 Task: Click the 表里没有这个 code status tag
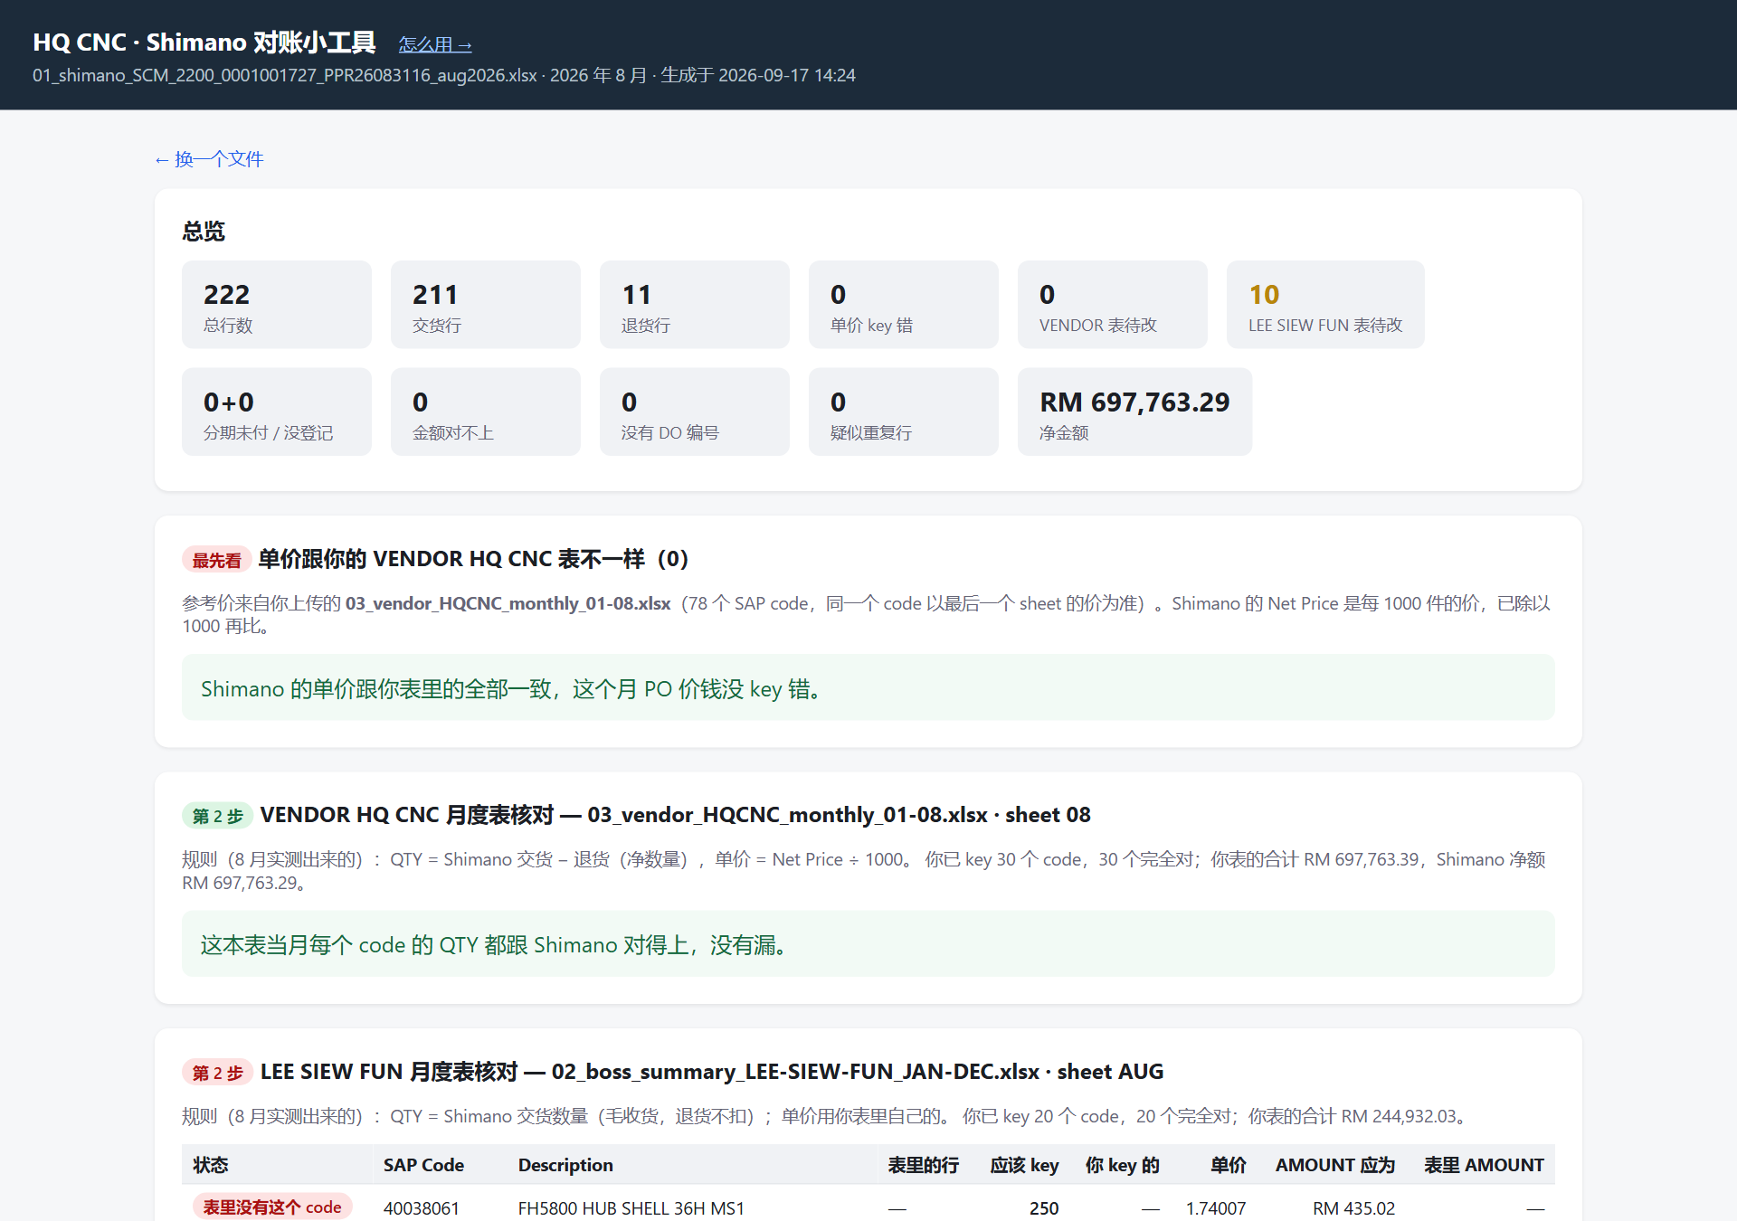tap(272, 1207)
